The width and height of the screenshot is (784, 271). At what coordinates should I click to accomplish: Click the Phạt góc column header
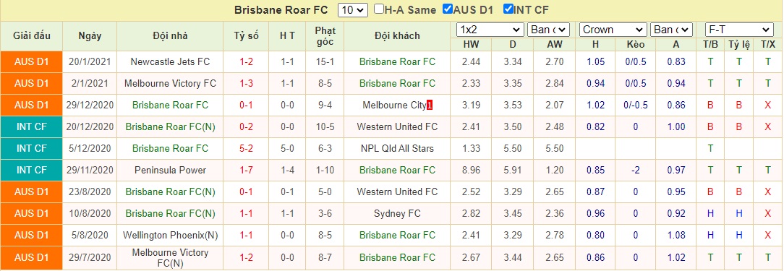pos(325,36)
